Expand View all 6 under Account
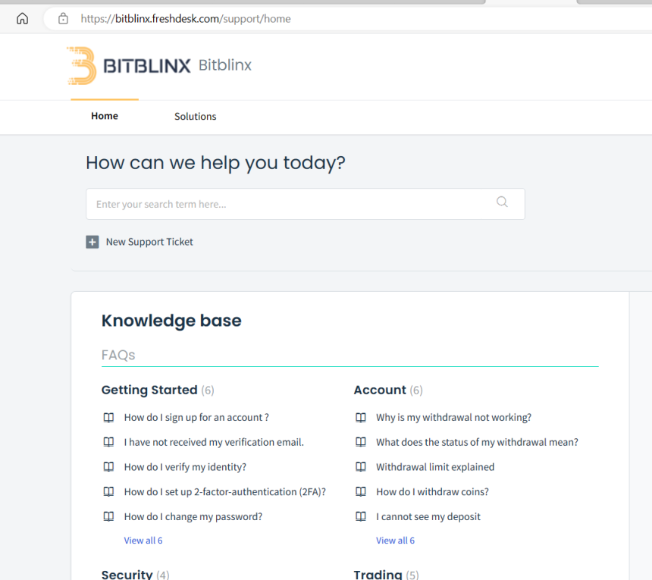The image size is (652, 580). point(395,541)
